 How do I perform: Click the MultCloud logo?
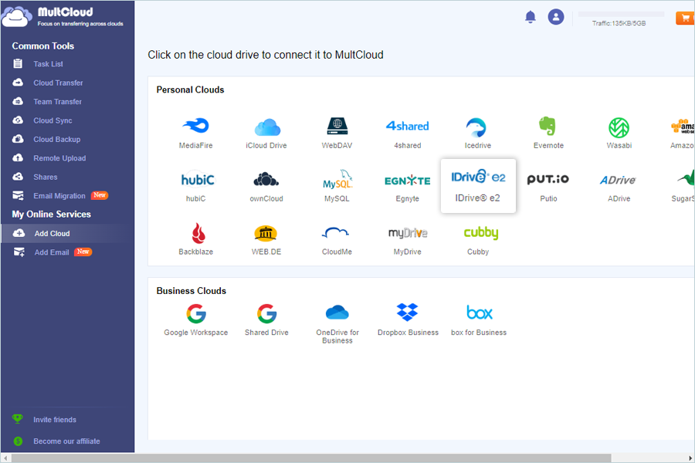click(x=63, y=17)
